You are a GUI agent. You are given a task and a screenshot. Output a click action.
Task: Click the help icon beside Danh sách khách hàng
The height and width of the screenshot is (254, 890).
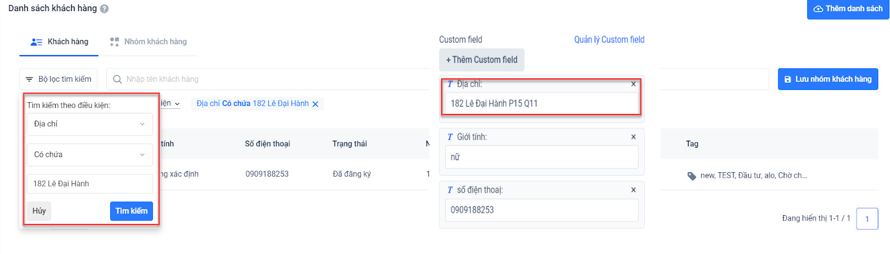(105, 9)
